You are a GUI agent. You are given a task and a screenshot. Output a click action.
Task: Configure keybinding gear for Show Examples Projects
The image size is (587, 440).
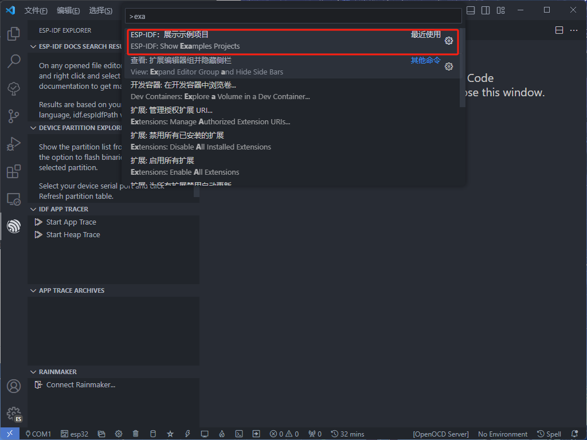pyautogui.click(x=448, y=41)
